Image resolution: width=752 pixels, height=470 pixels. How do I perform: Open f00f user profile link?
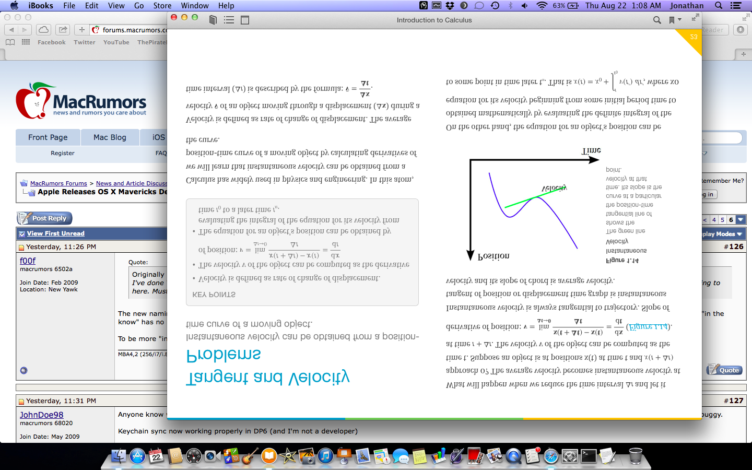28,261
